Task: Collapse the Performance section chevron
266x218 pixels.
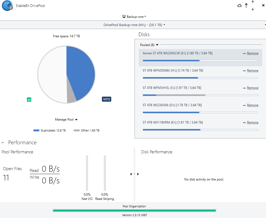Action: tap(3, 143)
